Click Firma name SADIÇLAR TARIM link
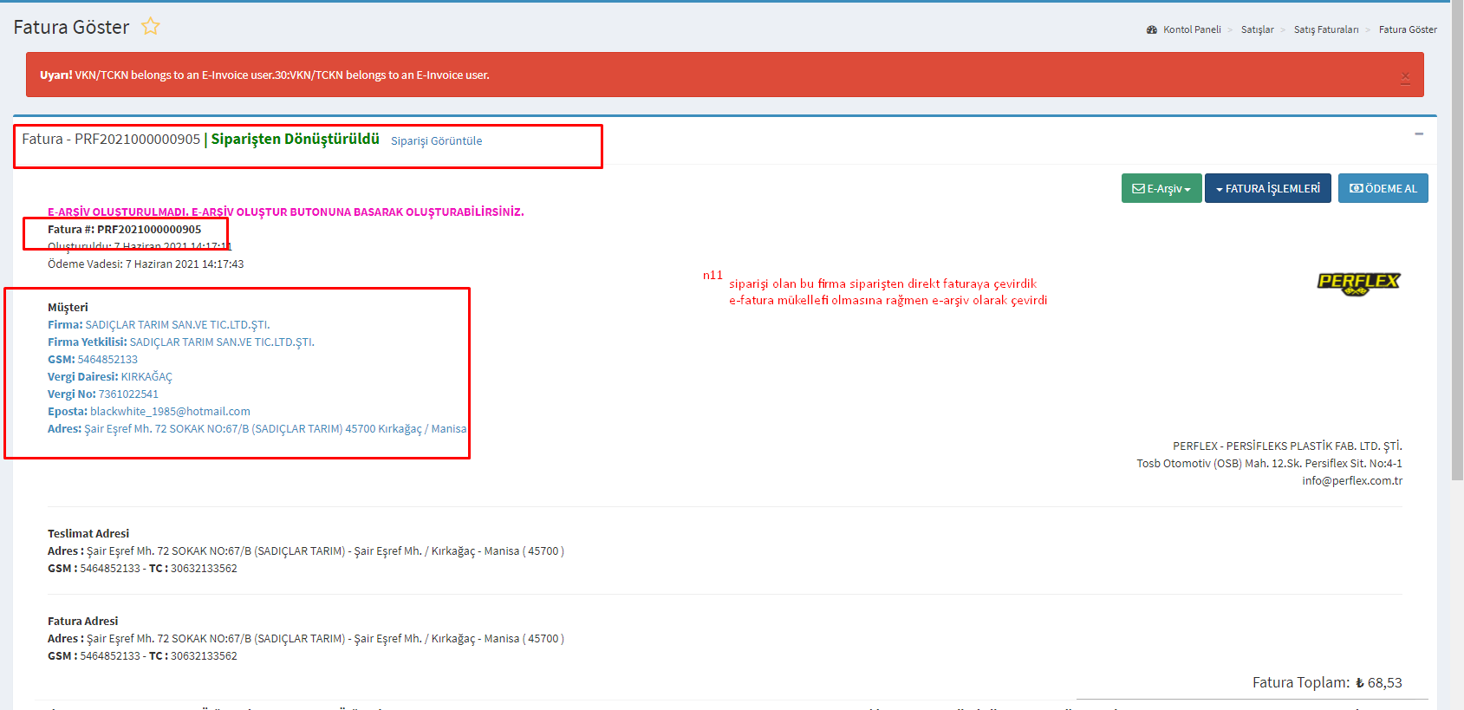The image size is (1464, 710). point(177,325)
